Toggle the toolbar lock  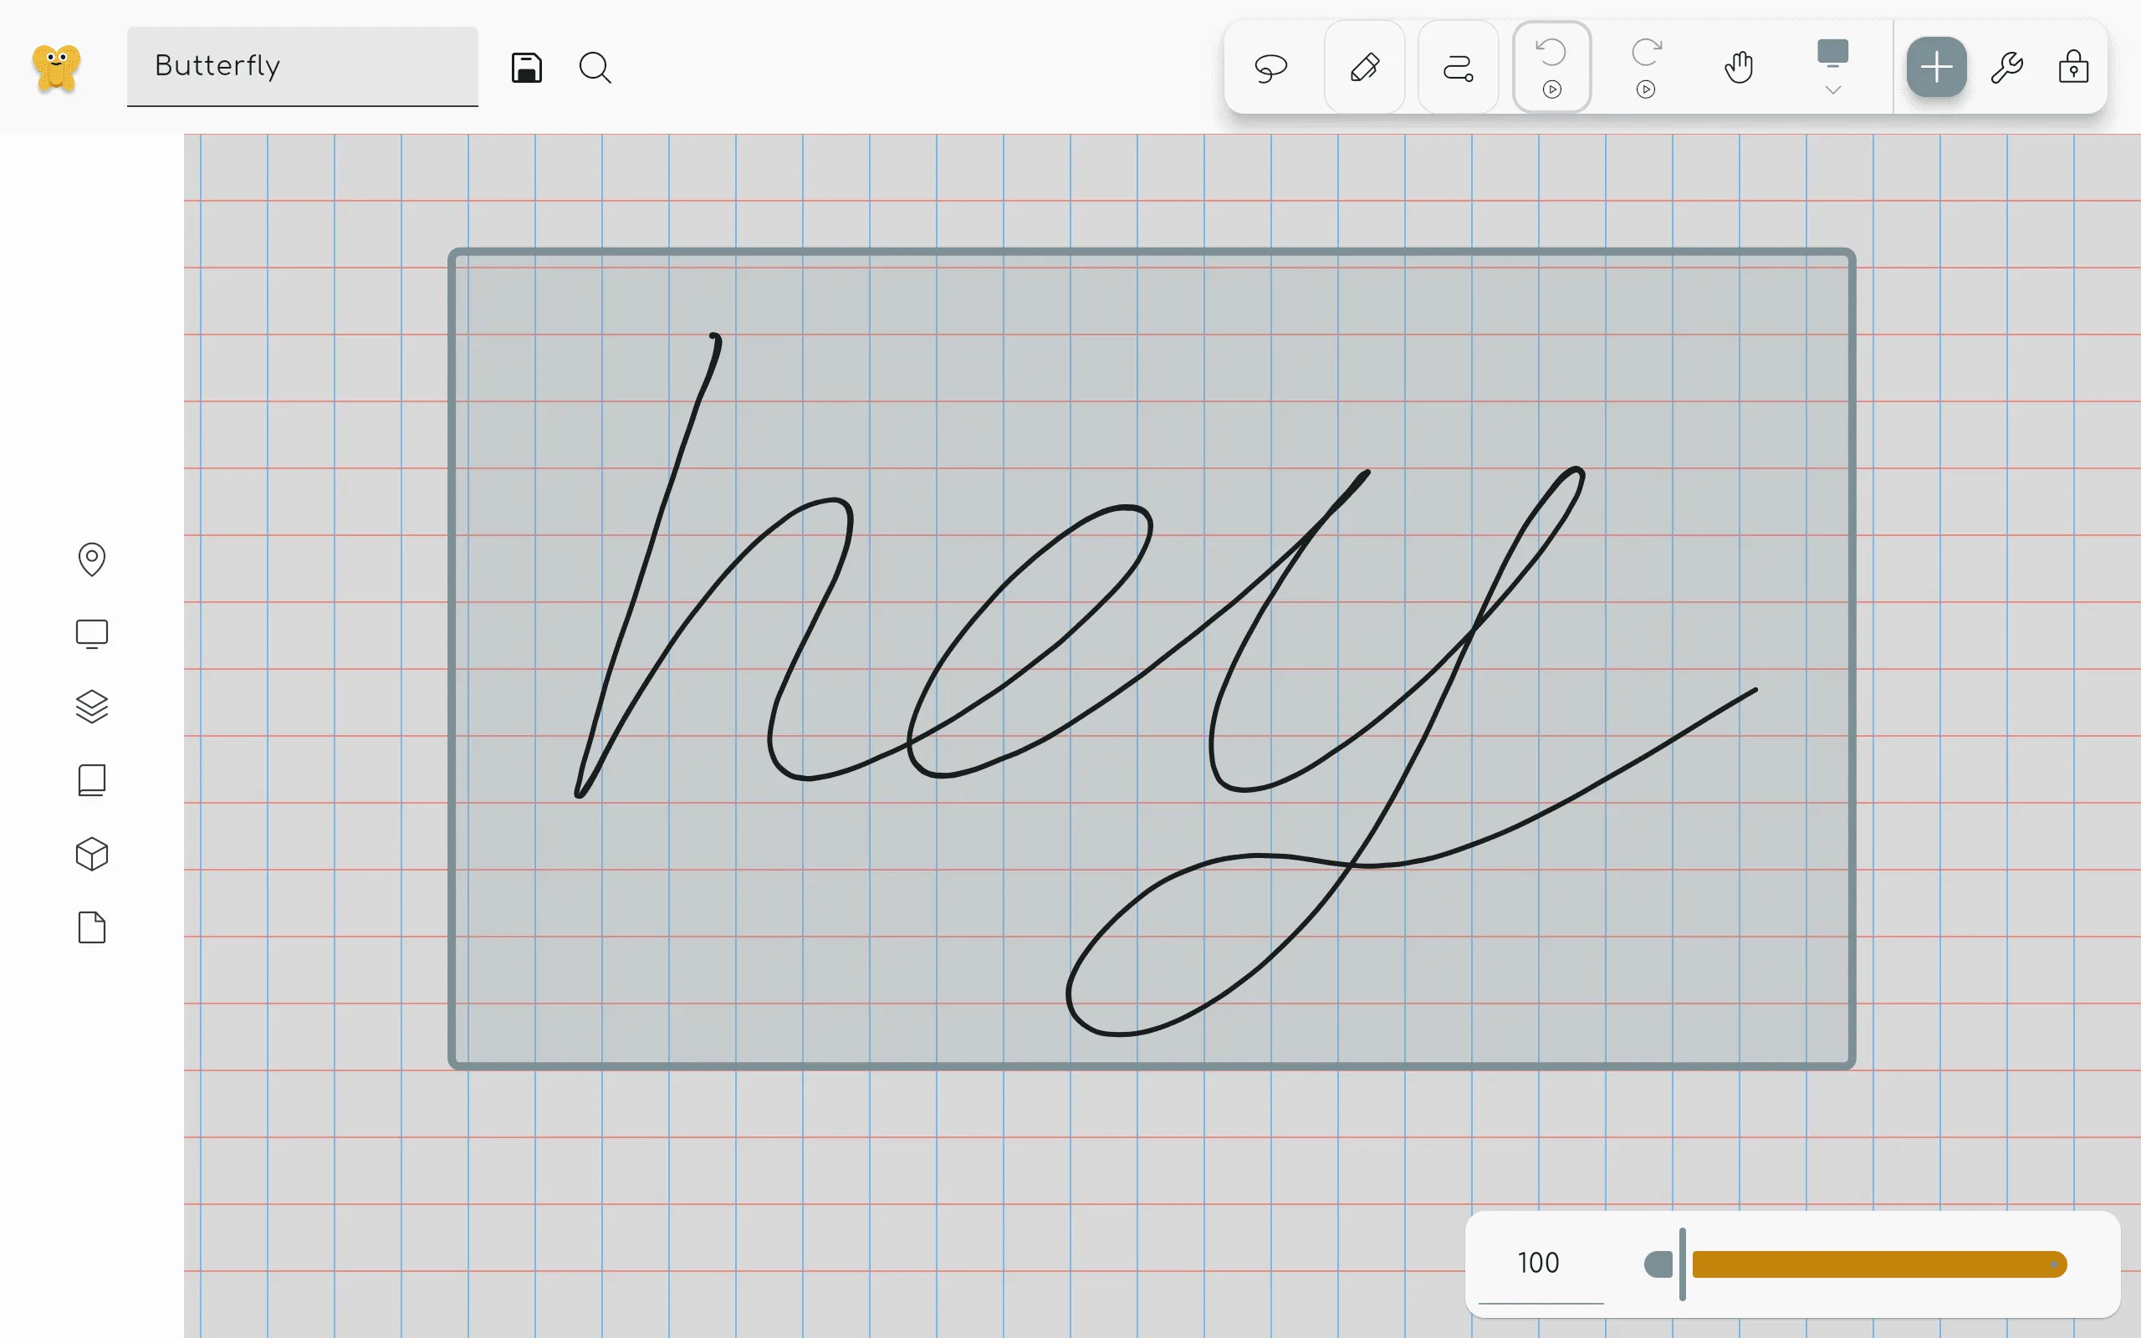pos(2073,67)
